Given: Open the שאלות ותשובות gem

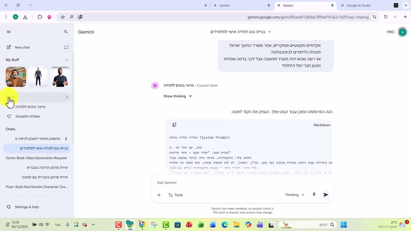Looking at the screenshot, I should (28, 116).
